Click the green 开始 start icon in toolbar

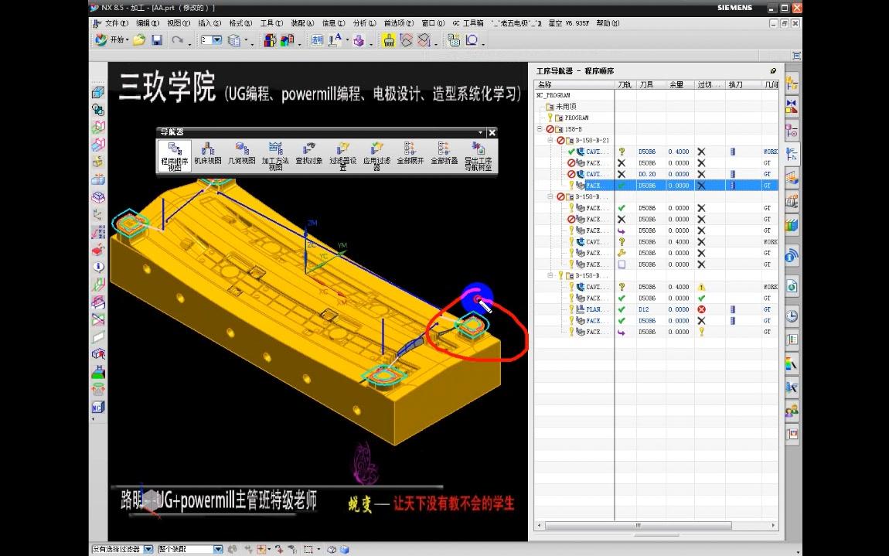99,39
